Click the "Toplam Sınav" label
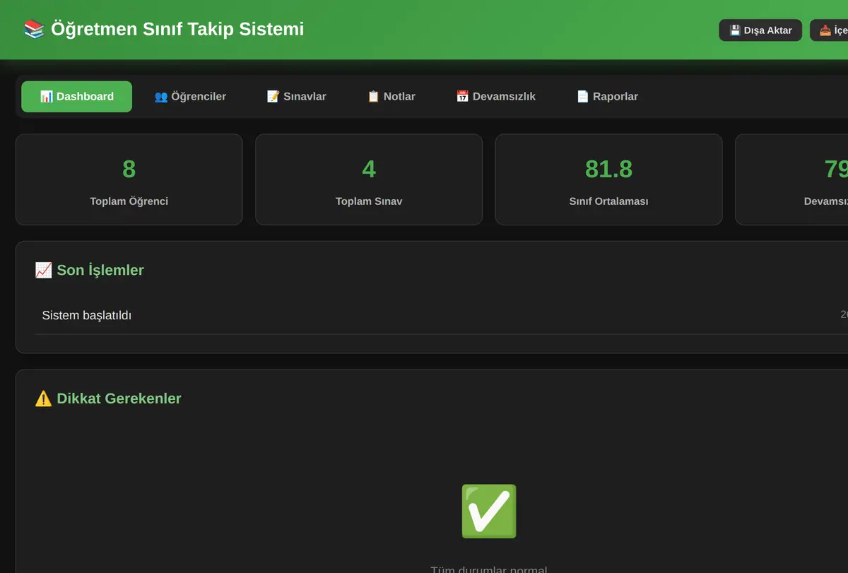The image size is (848, 573). 369,201
